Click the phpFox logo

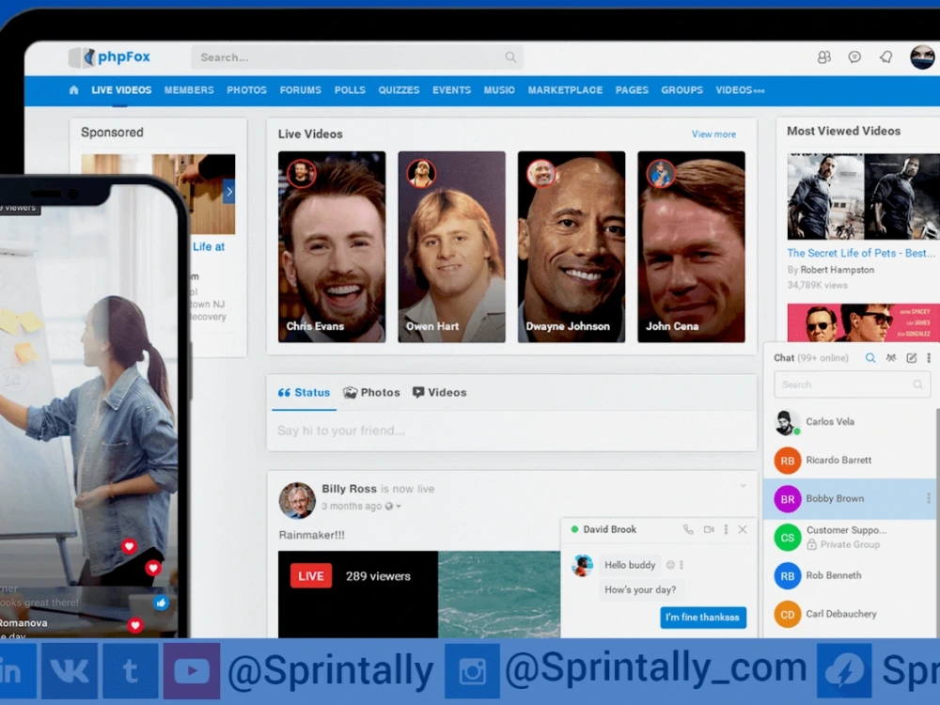click(x=109, y=57)
